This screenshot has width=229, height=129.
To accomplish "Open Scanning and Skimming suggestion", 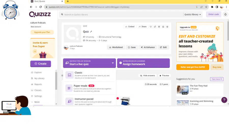I will (200, 102).
